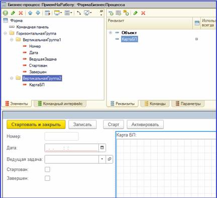Select the Дата element in tree

click(34, 53)
